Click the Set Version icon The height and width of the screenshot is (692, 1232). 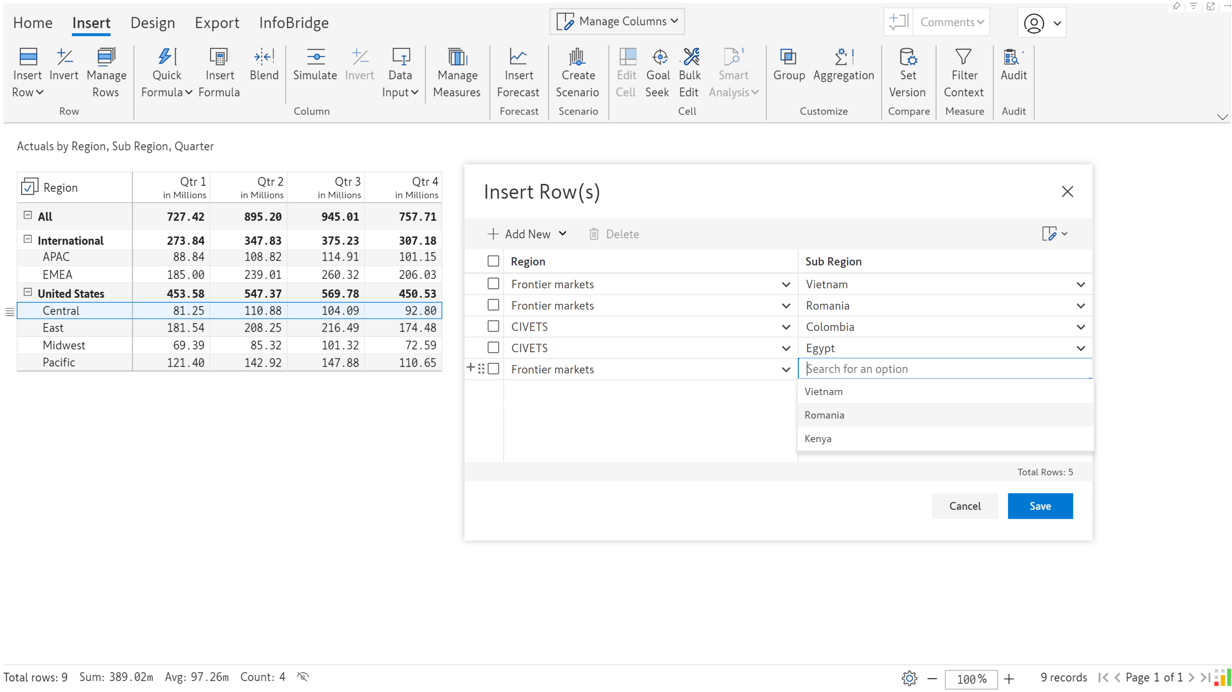[908, 57]
